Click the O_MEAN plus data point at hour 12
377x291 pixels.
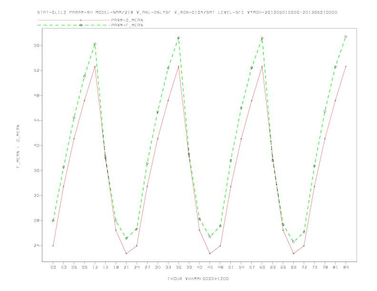(95, 67)
